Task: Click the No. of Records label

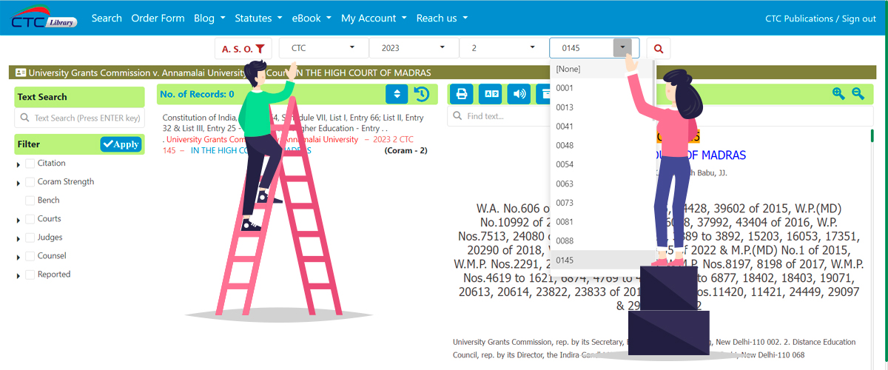Action: 197,94
